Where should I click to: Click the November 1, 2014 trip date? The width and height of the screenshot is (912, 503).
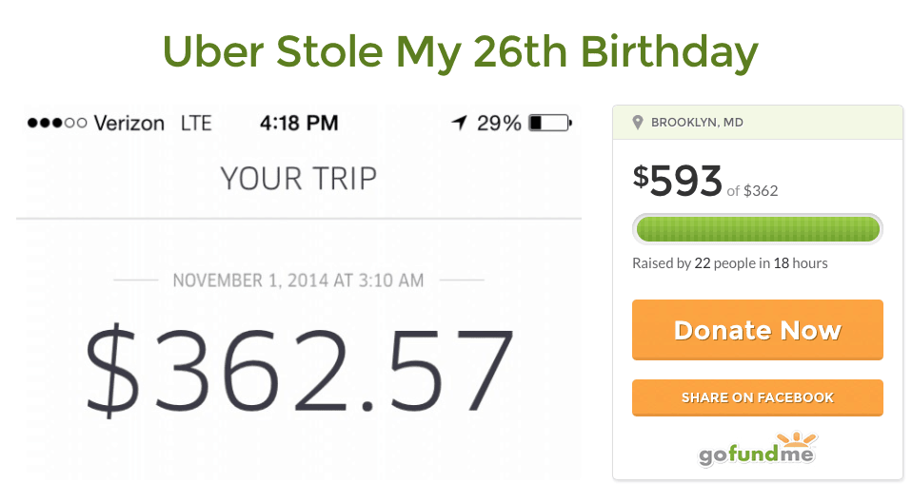point(299,281)
